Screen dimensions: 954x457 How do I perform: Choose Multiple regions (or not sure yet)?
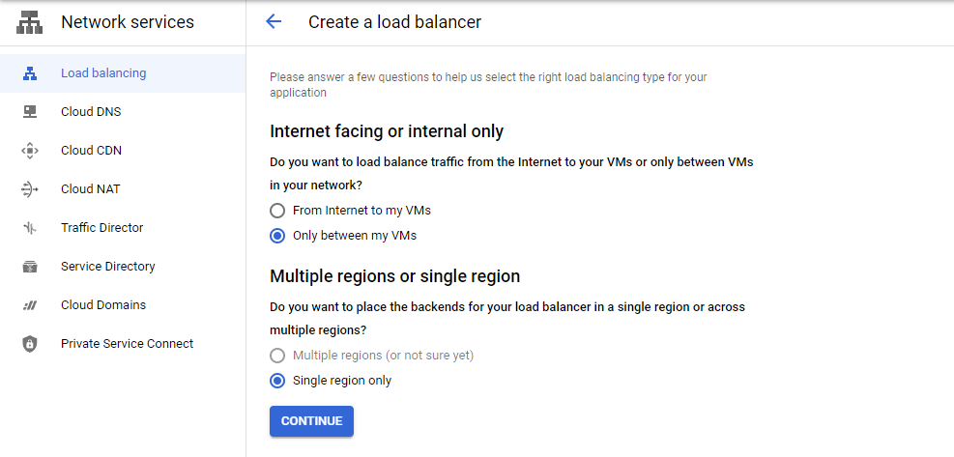(x=277, y=356)
